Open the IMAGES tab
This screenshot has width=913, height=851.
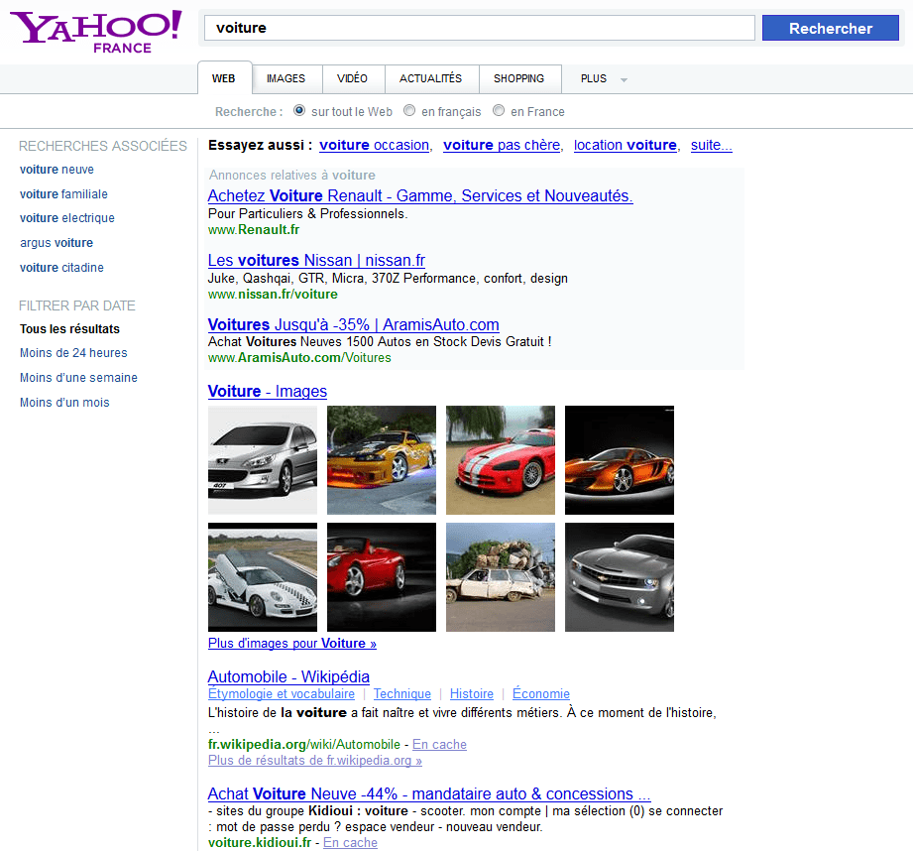coord(285,78)
